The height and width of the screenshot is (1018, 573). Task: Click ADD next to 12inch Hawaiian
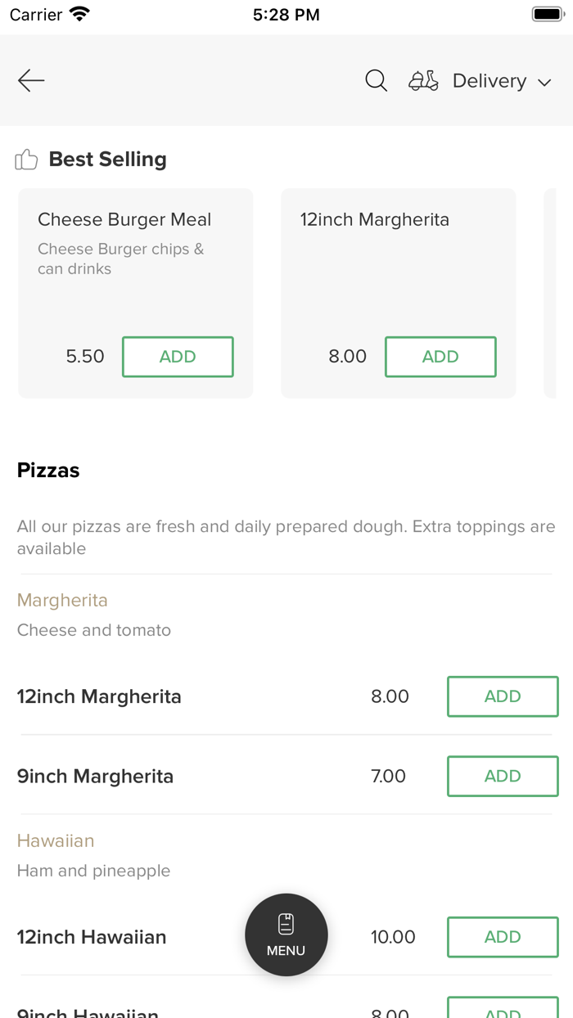point(503,937)
